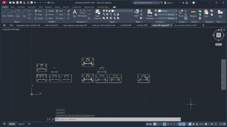Click the Save icon in quick access toolbar

coord(17,3)
